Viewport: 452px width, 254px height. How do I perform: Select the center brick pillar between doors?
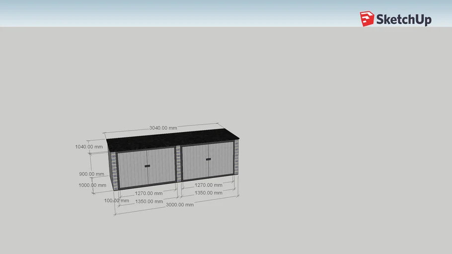pyautogui.click(x=178, y=164)
